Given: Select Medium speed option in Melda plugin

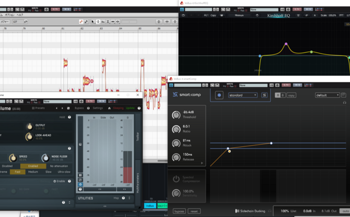Looking at the screenshot, I should click(x=33, y=172).
